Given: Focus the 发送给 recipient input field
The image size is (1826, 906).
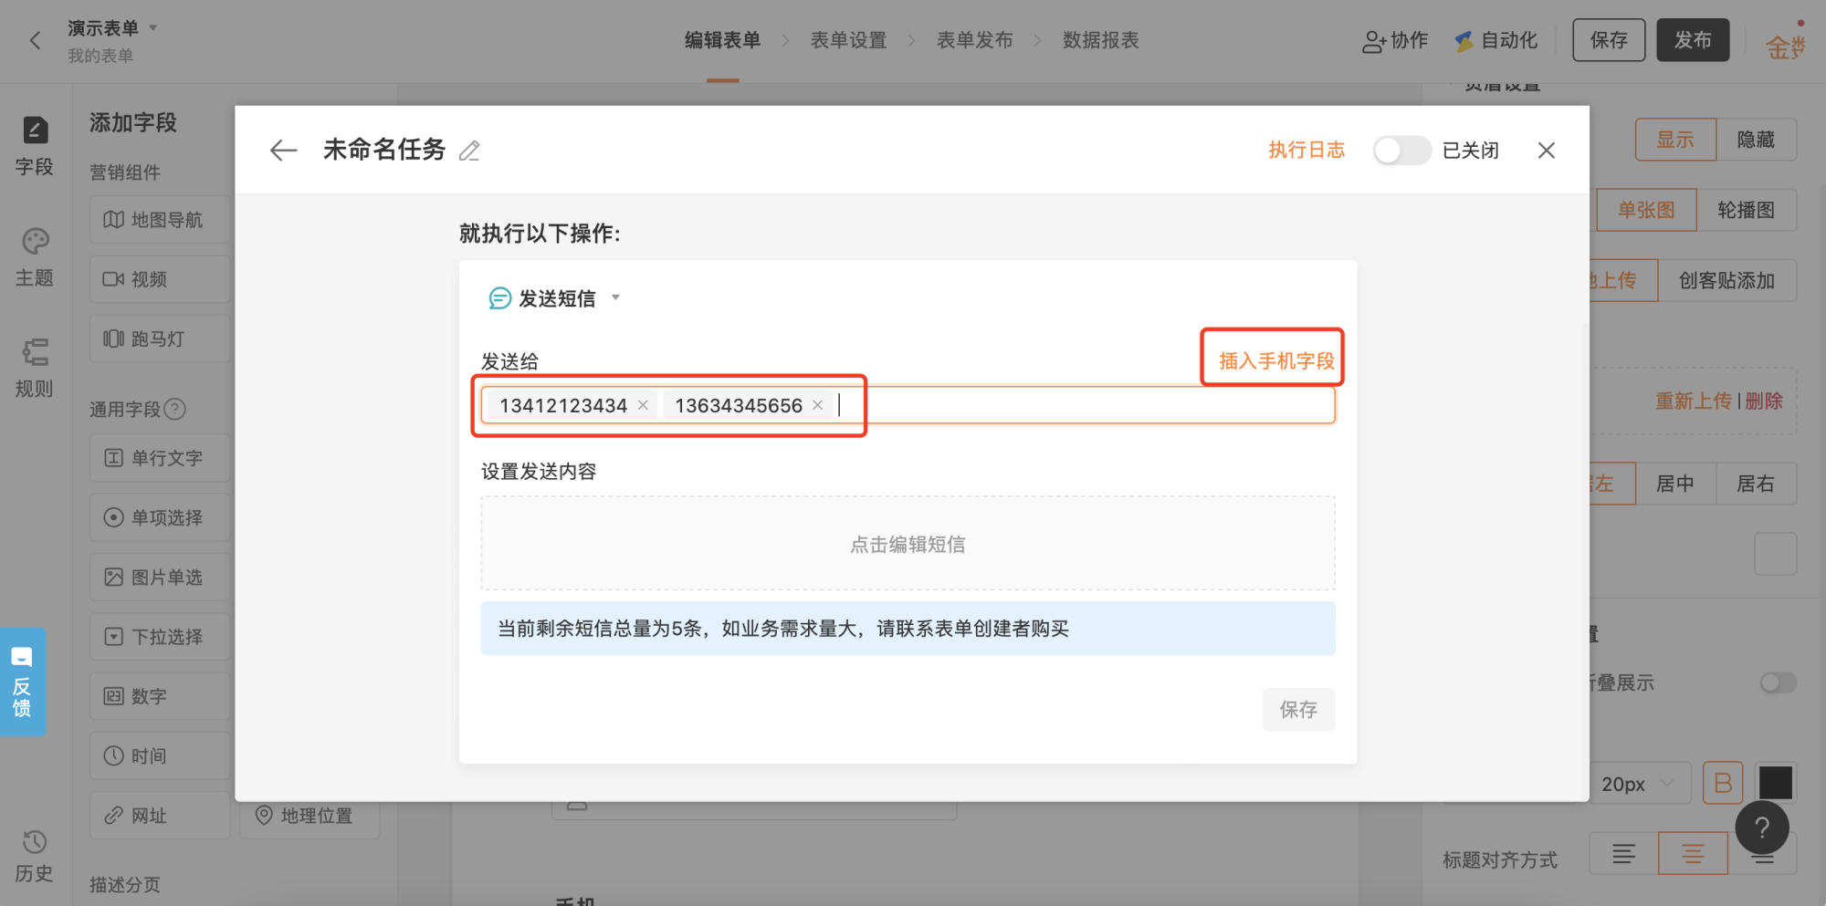Looking at the screenshot, I should [908, 405].
